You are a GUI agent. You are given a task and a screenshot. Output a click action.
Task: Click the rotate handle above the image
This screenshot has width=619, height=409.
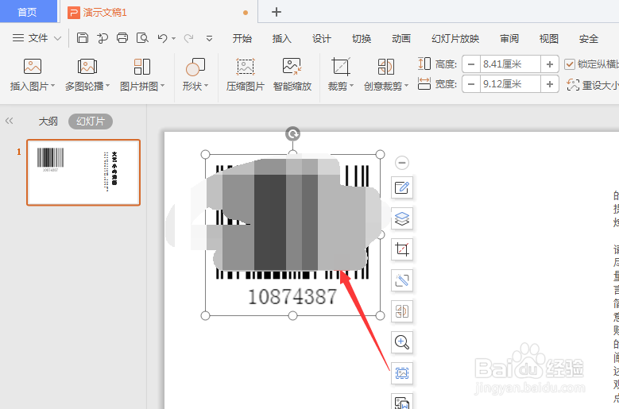(292, 134)
